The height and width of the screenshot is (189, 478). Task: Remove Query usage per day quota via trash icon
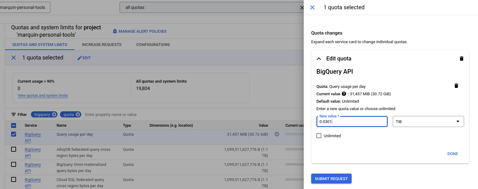[x=456, y=86]
